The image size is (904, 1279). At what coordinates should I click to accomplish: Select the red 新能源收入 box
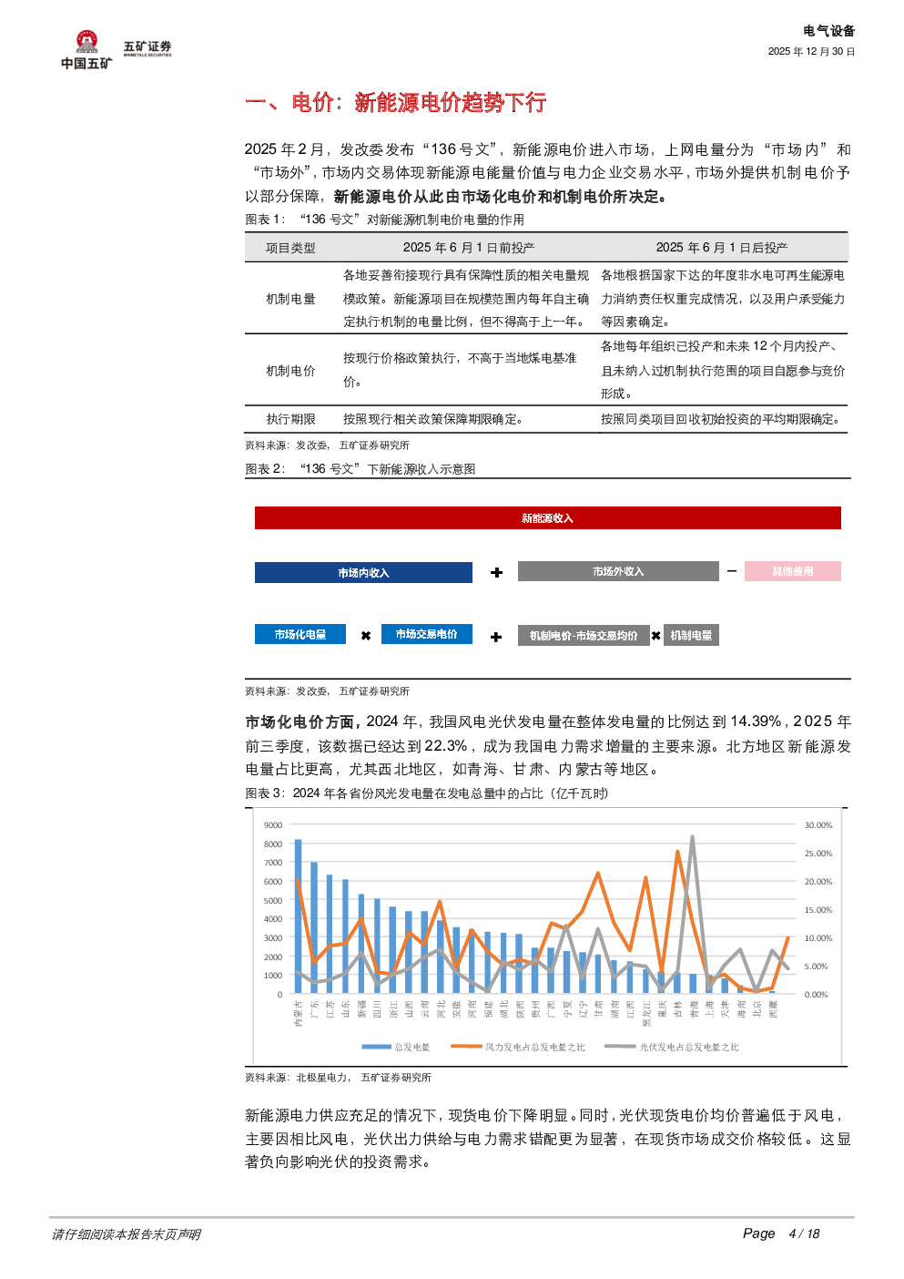click(547, 518)
